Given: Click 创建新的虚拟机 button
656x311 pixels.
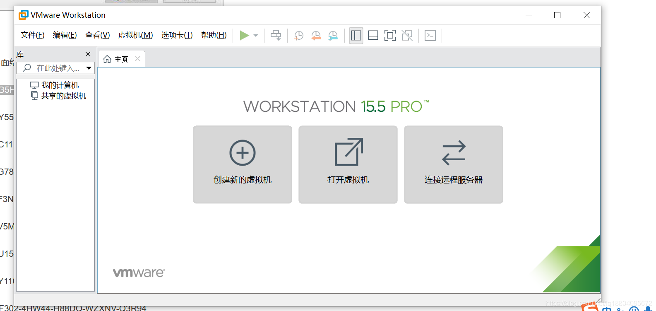Looking at the screenshot, I should (x=243, y=164).
